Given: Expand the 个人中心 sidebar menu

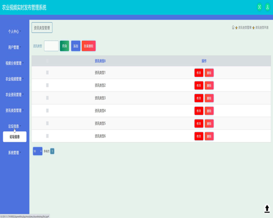Looking at the screenshot, I should [14, 32].
